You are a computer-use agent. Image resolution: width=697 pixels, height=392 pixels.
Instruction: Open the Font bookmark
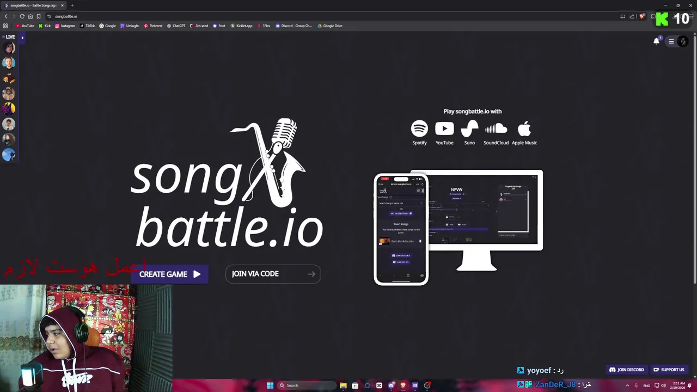point(219,26)
